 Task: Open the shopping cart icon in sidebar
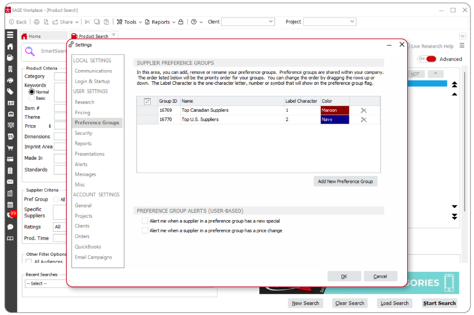coord(10,148)
